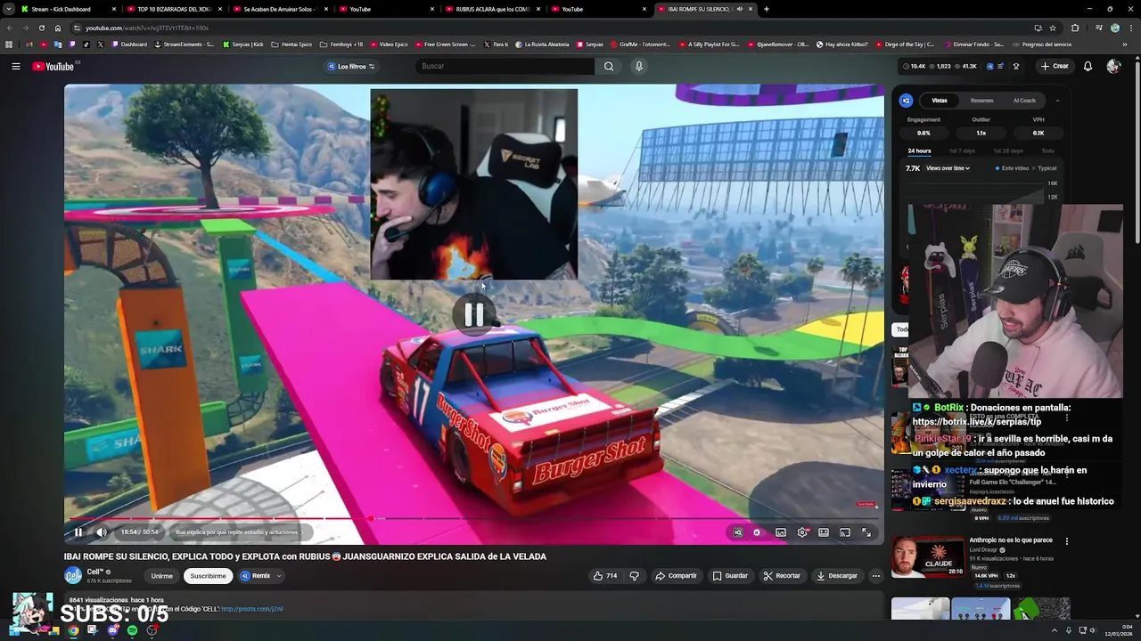
Task: Select the last 28 days range tab
Action: pyautogui.click(x=1007, y=151)
